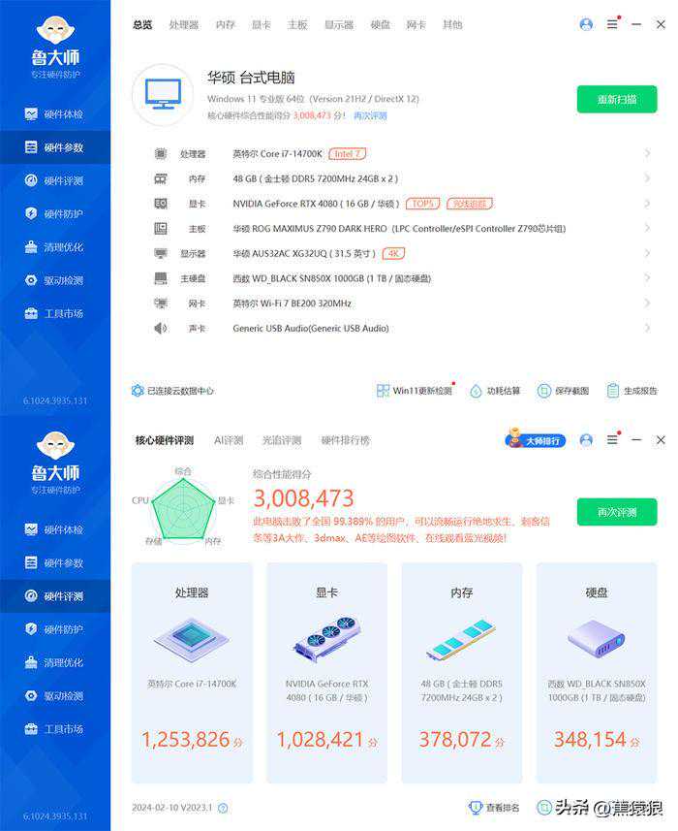Click the 生成报告 generate report icon
Image resolution: width=678 pixels, height=831 pixels.
(x=612, y=391)
